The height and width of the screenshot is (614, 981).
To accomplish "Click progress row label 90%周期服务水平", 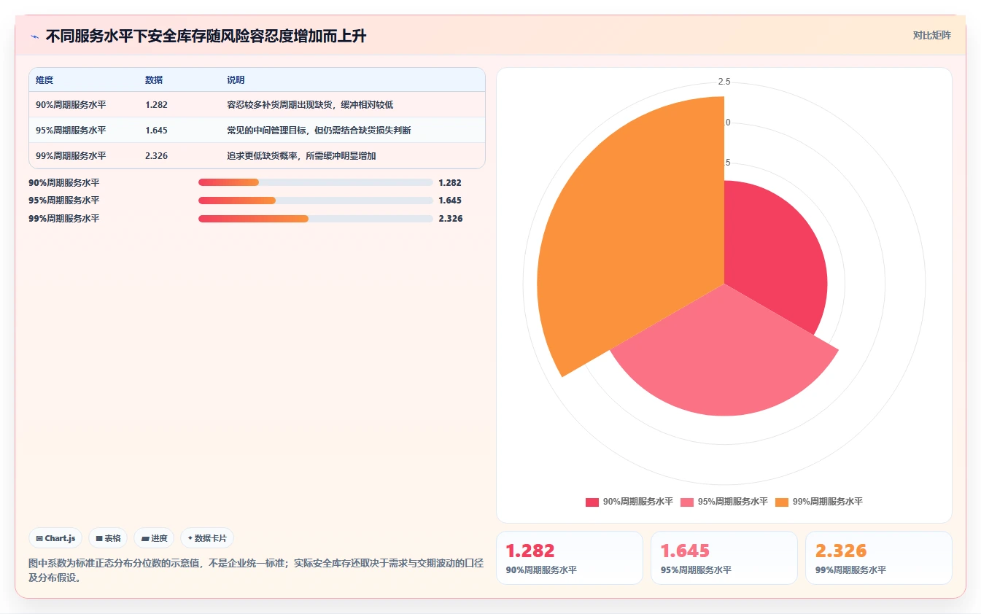I will point(64,182).
